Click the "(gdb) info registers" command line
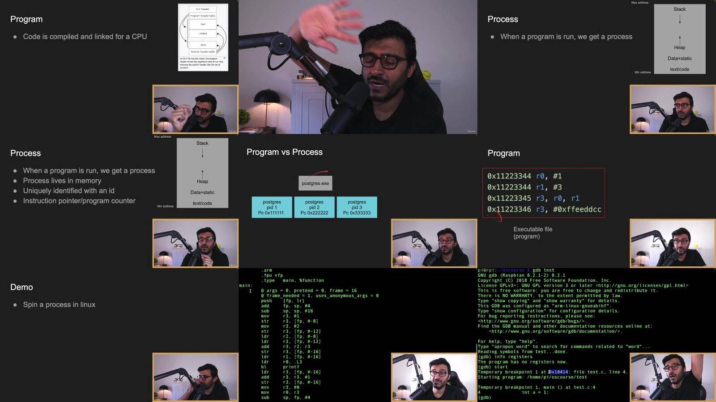716x402 pixels. tap(505, 357)
